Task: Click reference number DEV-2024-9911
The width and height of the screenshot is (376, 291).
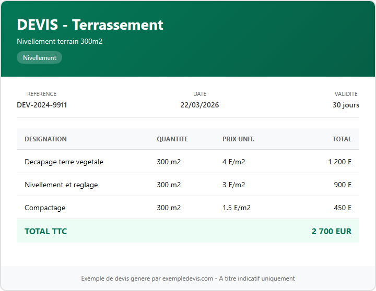Action: click(42, 105)
